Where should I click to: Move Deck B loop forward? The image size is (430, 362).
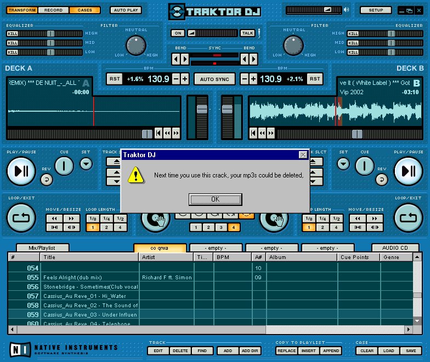[375, 219]
